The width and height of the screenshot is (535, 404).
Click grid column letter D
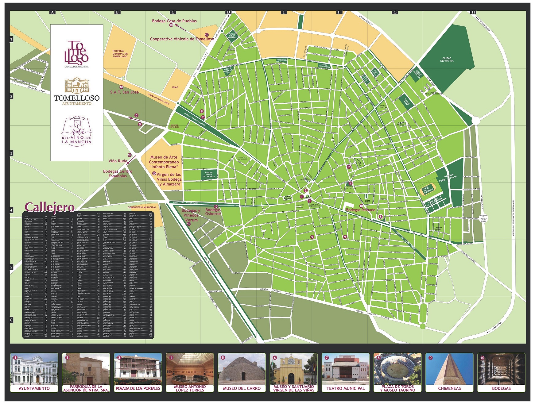pos(228,12)
